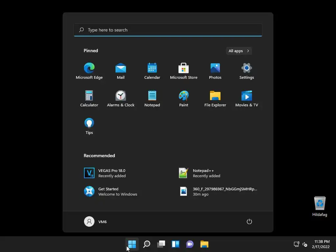
Task: Launch the Paint app
Action: (184, 98)
